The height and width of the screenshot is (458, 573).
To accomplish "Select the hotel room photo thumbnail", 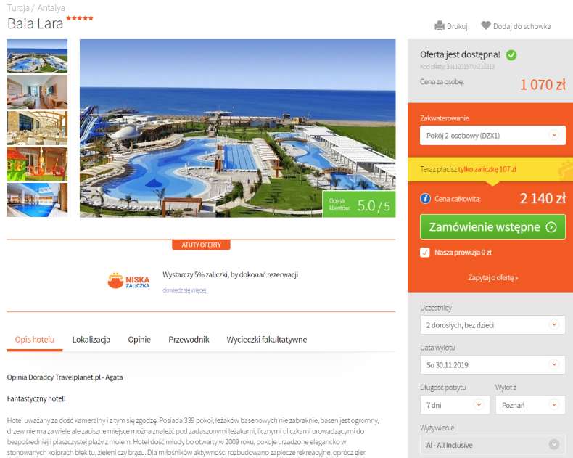I will point(37,92).
